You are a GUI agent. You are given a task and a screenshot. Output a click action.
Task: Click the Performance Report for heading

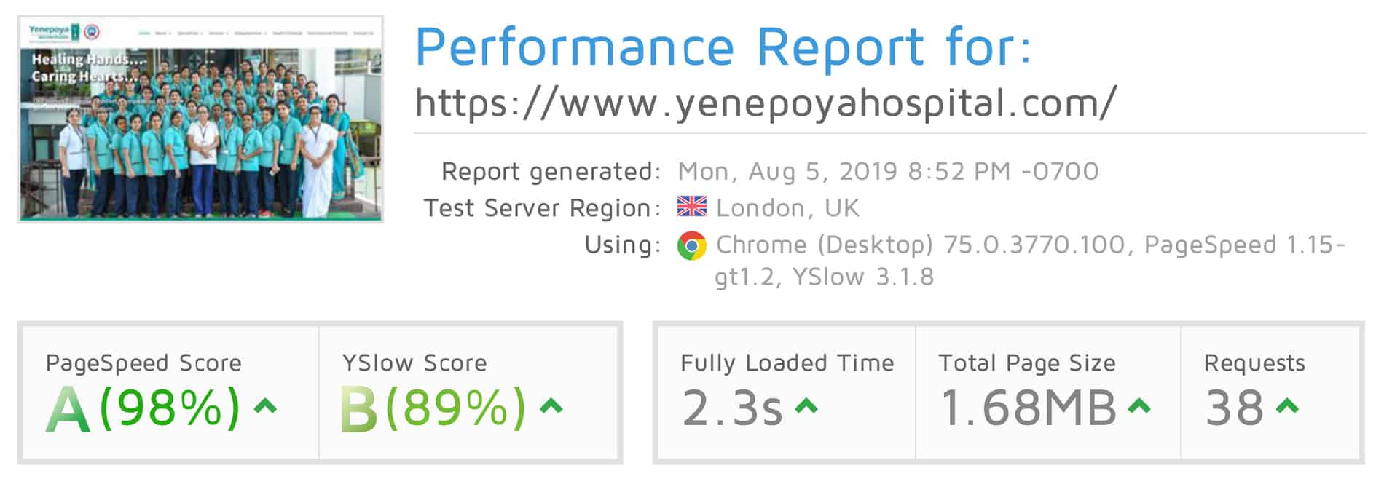pos(723,47)
